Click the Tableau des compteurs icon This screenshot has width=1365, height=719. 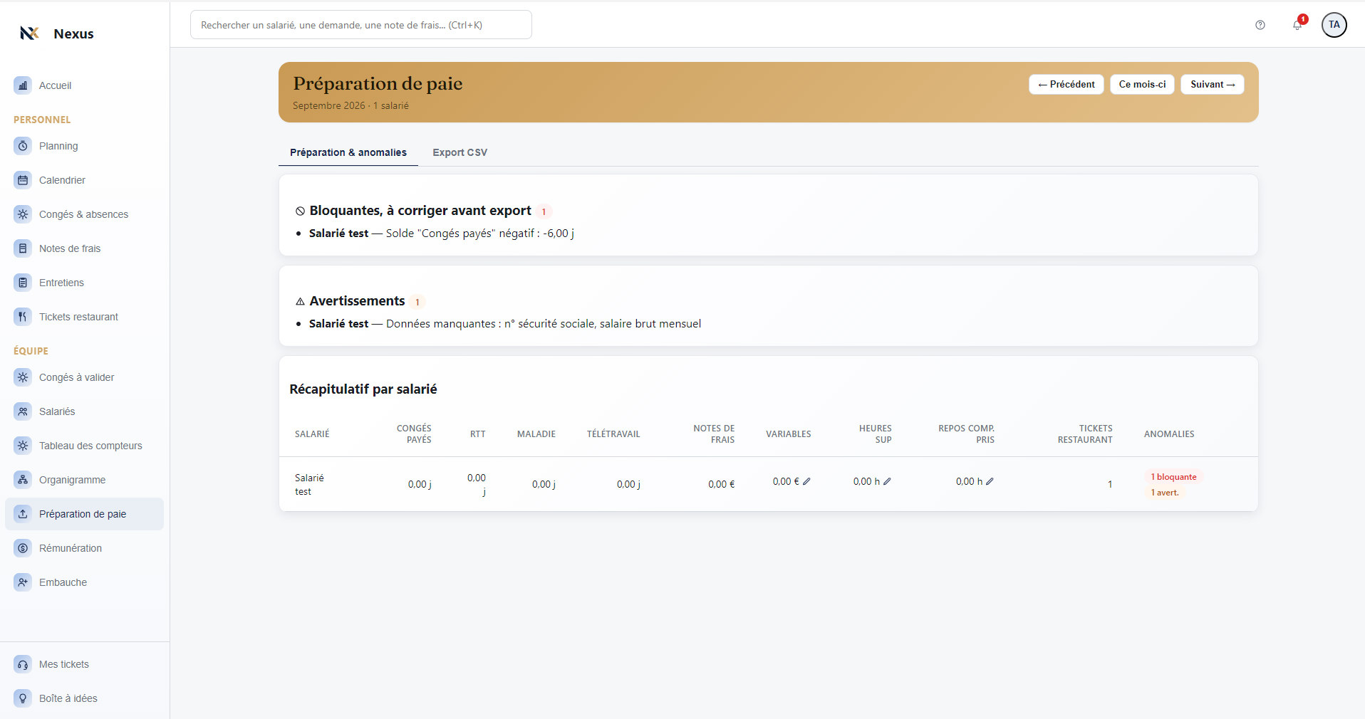pos(23,446)
